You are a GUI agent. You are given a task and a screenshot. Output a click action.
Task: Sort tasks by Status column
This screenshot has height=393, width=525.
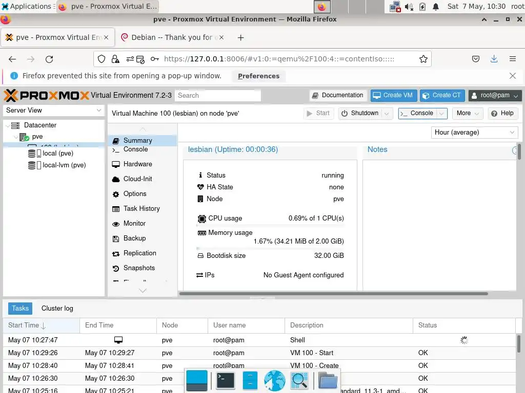click(464, 325)
